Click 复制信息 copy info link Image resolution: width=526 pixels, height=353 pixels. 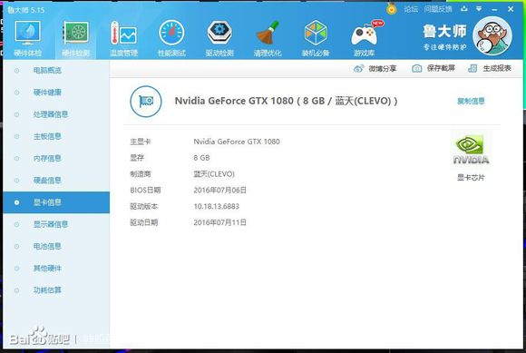click(471, 101)
